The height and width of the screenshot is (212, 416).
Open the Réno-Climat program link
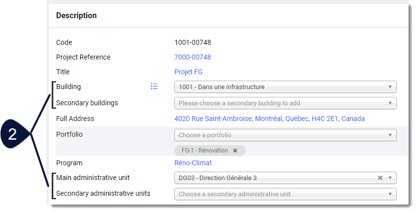[x=193, y=163]
